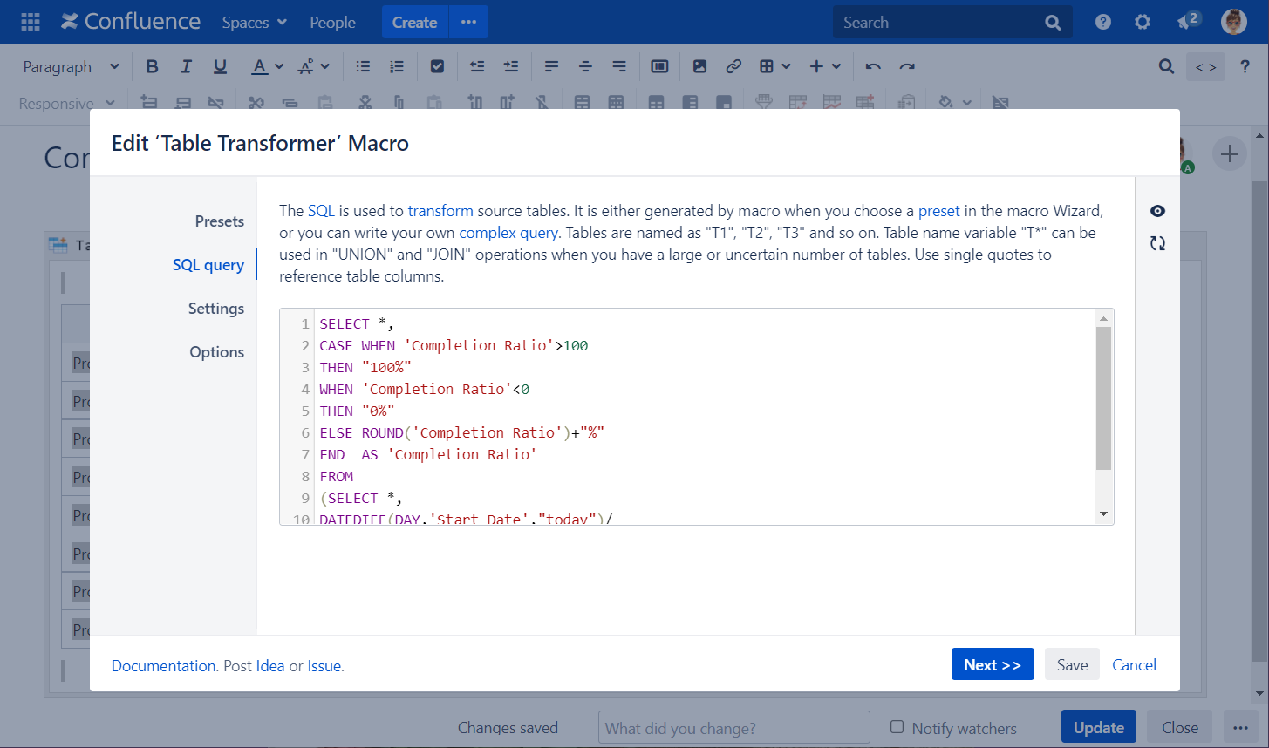Switch to the Presets tab
This screenshot has height=748, width=1269.
(x=220, y=221)
